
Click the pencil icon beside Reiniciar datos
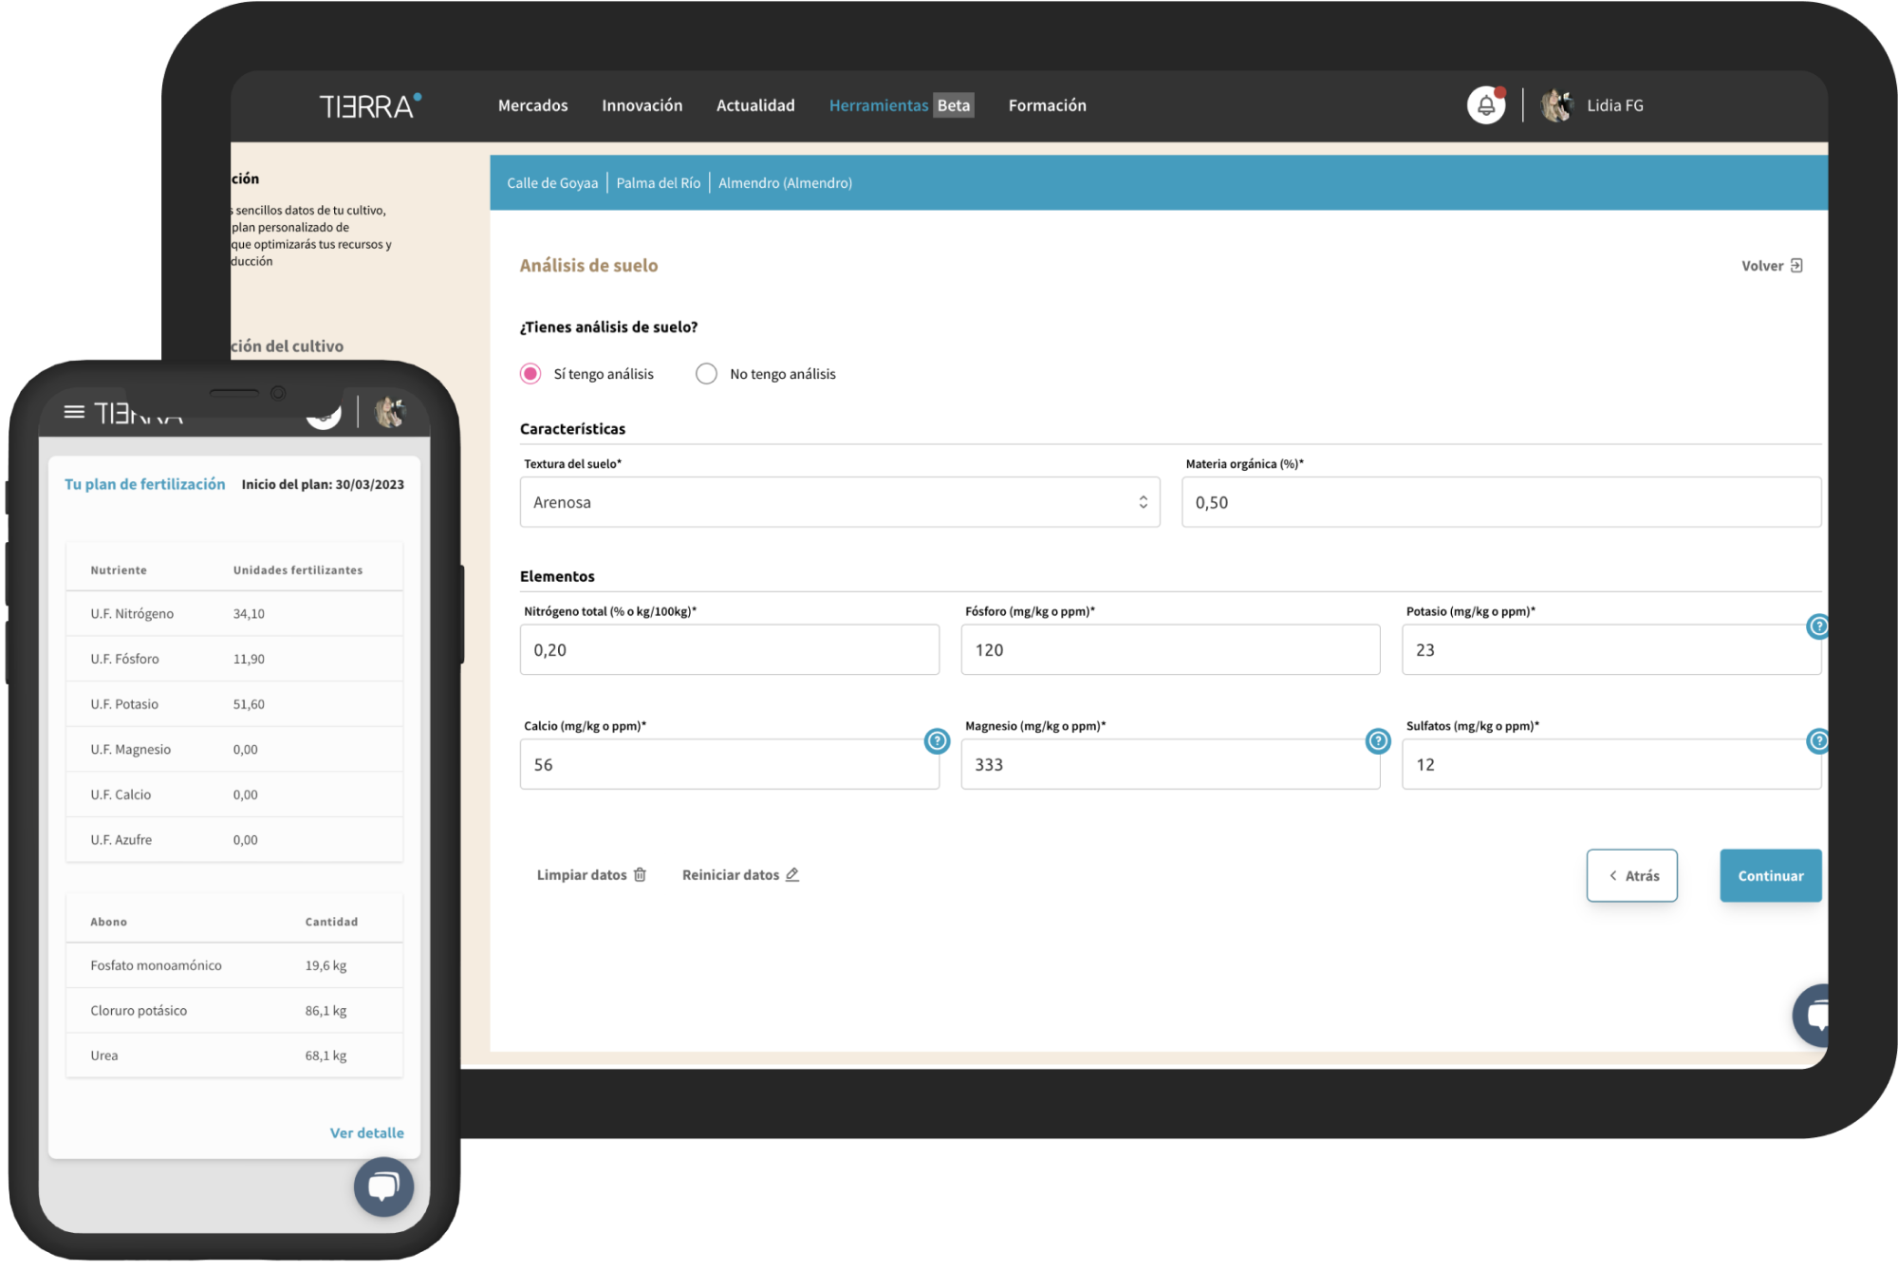tap(792, 875)
